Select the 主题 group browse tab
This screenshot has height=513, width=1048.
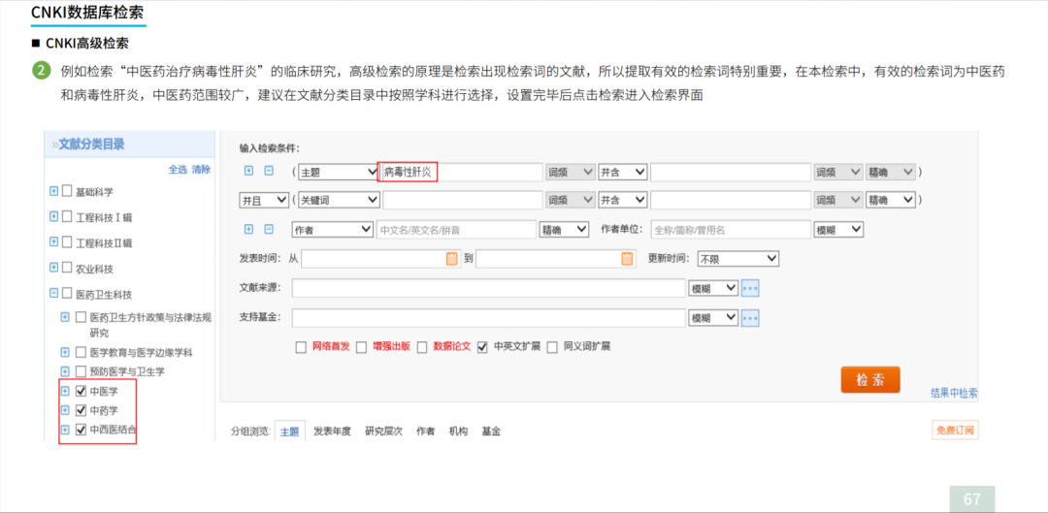289,432
